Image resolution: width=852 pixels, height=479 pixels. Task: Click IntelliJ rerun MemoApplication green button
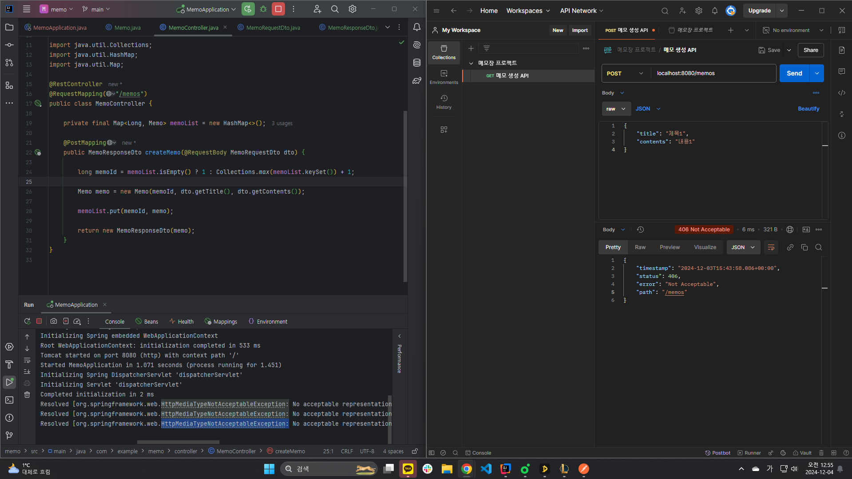(x=248, y=9)
